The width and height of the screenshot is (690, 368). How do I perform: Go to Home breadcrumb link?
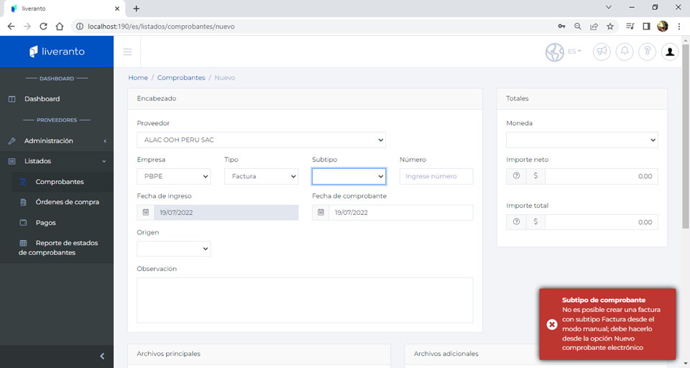[138, 78]
